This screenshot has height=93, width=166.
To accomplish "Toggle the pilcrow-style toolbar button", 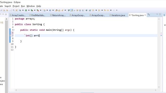I will [x=83, y=10].
